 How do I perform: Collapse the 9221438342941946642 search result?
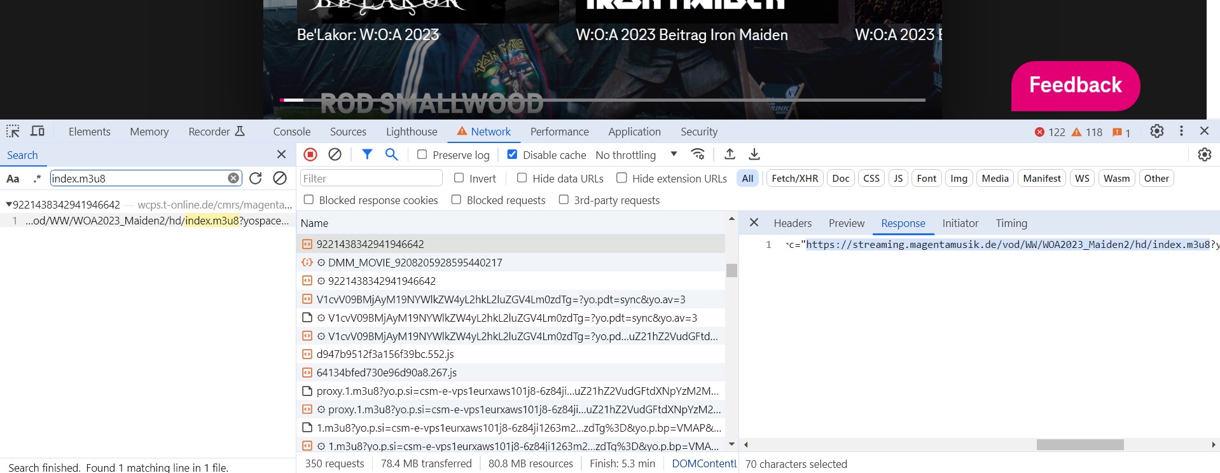point(9,205)
